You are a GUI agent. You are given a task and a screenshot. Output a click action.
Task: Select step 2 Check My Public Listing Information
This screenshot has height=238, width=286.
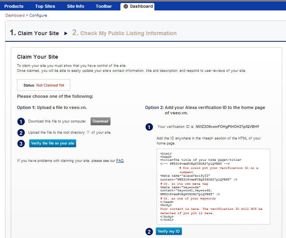pyautogui.click(x=124, y=33)
